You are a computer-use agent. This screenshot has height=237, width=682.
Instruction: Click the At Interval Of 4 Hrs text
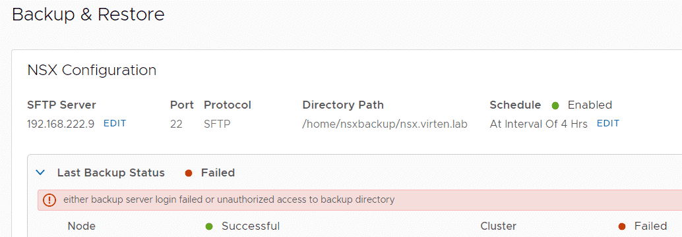click(538, 124)
